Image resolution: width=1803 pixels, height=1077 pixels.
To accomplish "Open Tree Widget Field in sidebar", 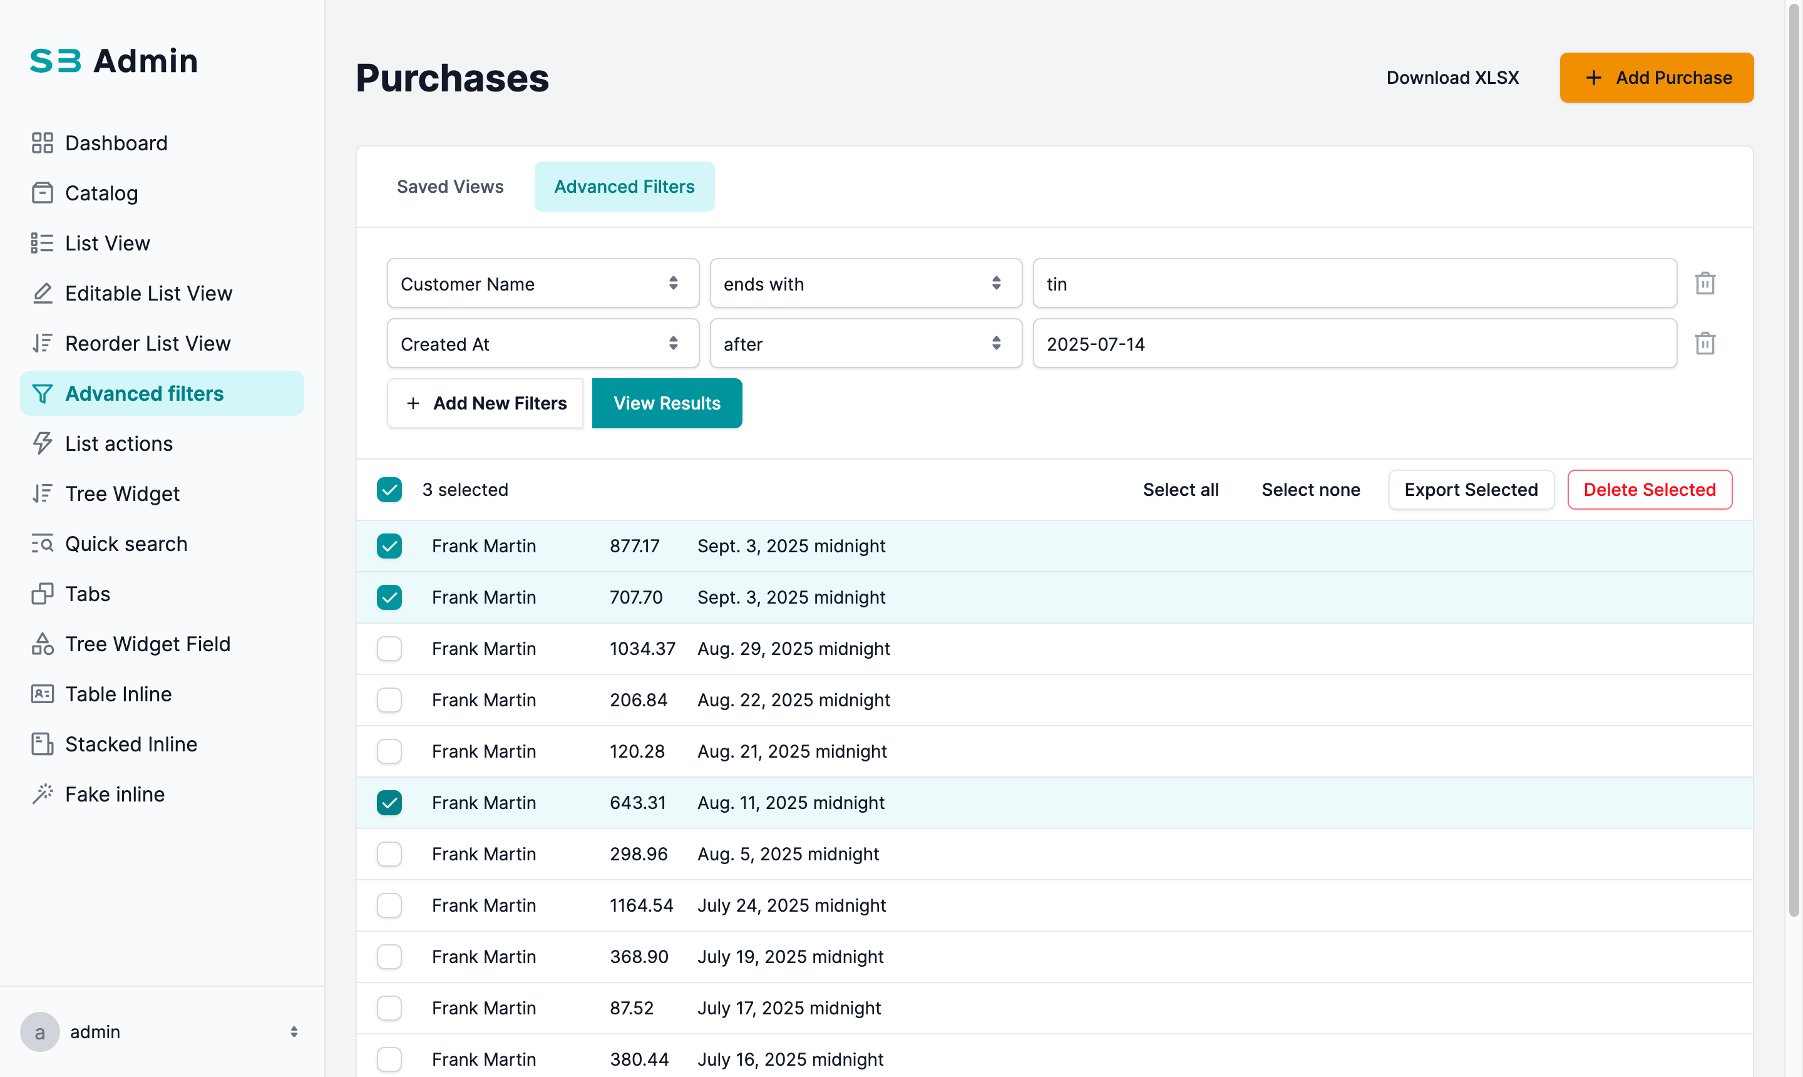I will pyautogui.click(x=147, y=644).
